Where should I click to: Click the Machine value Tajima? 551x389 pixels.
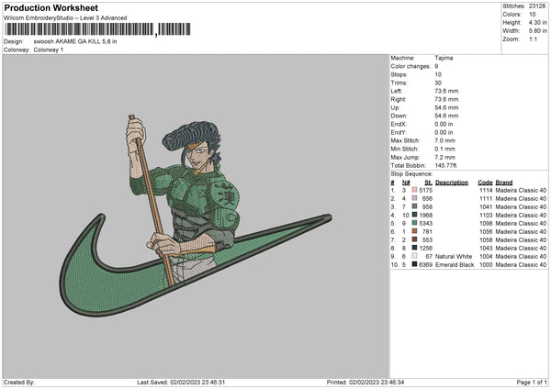pos(444,58)
